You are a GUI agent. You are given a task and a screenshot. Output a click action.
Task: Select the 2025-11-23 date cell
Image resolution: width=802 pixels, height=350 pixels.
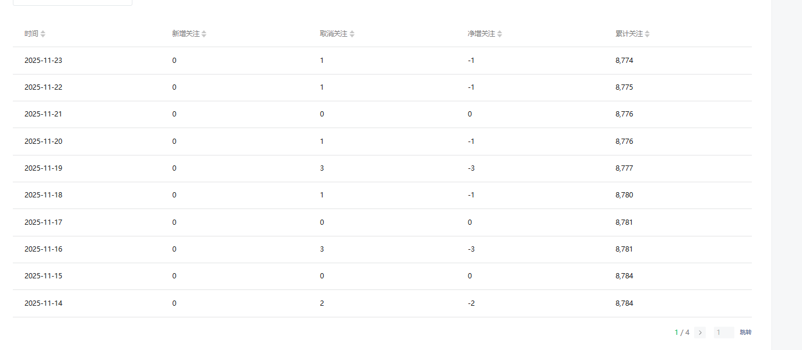(x=43, y=61)
